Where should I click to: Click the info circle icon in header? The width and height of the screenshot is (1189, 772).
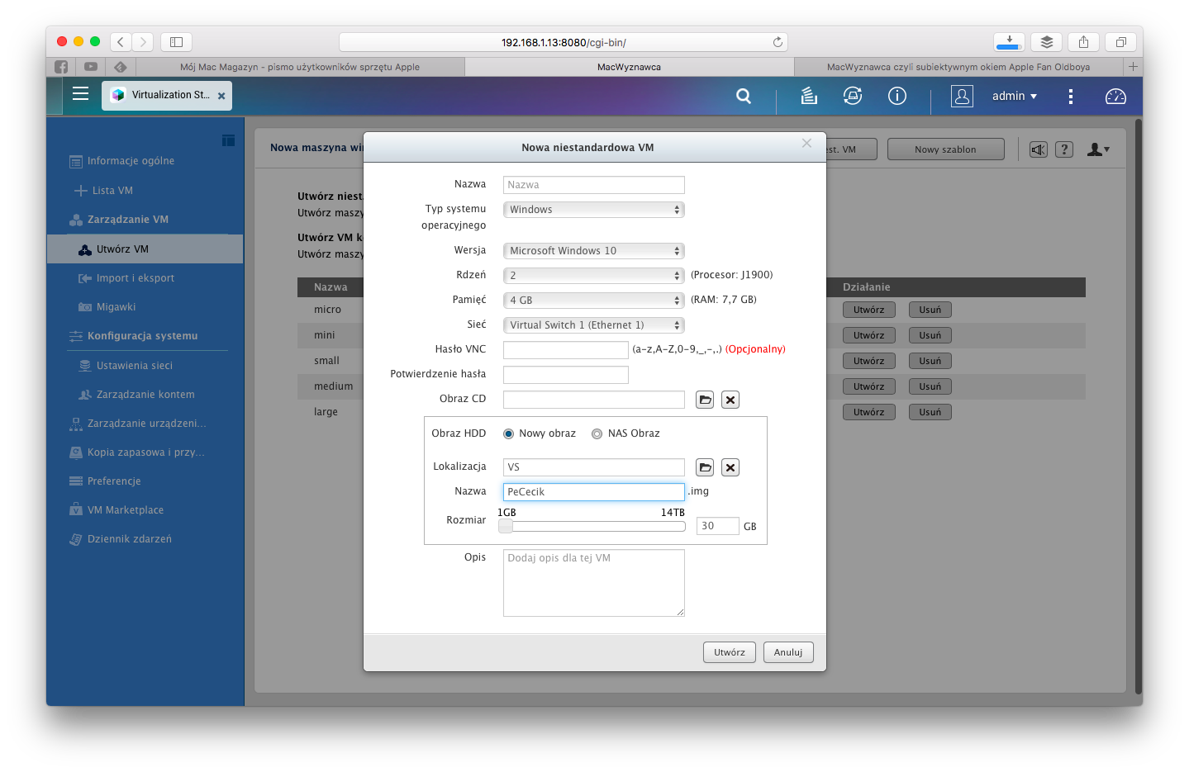pyautogui.click(x=897, y=97)
